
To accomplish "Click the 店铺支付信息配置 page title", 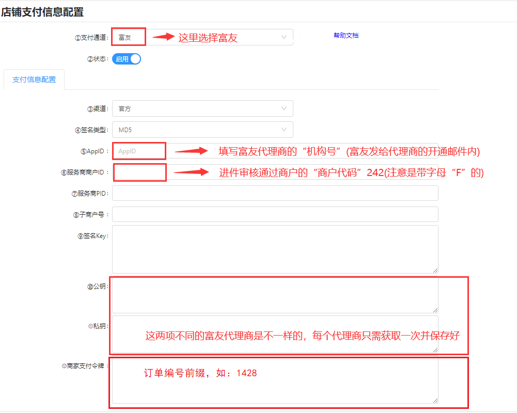I will 42,12.
